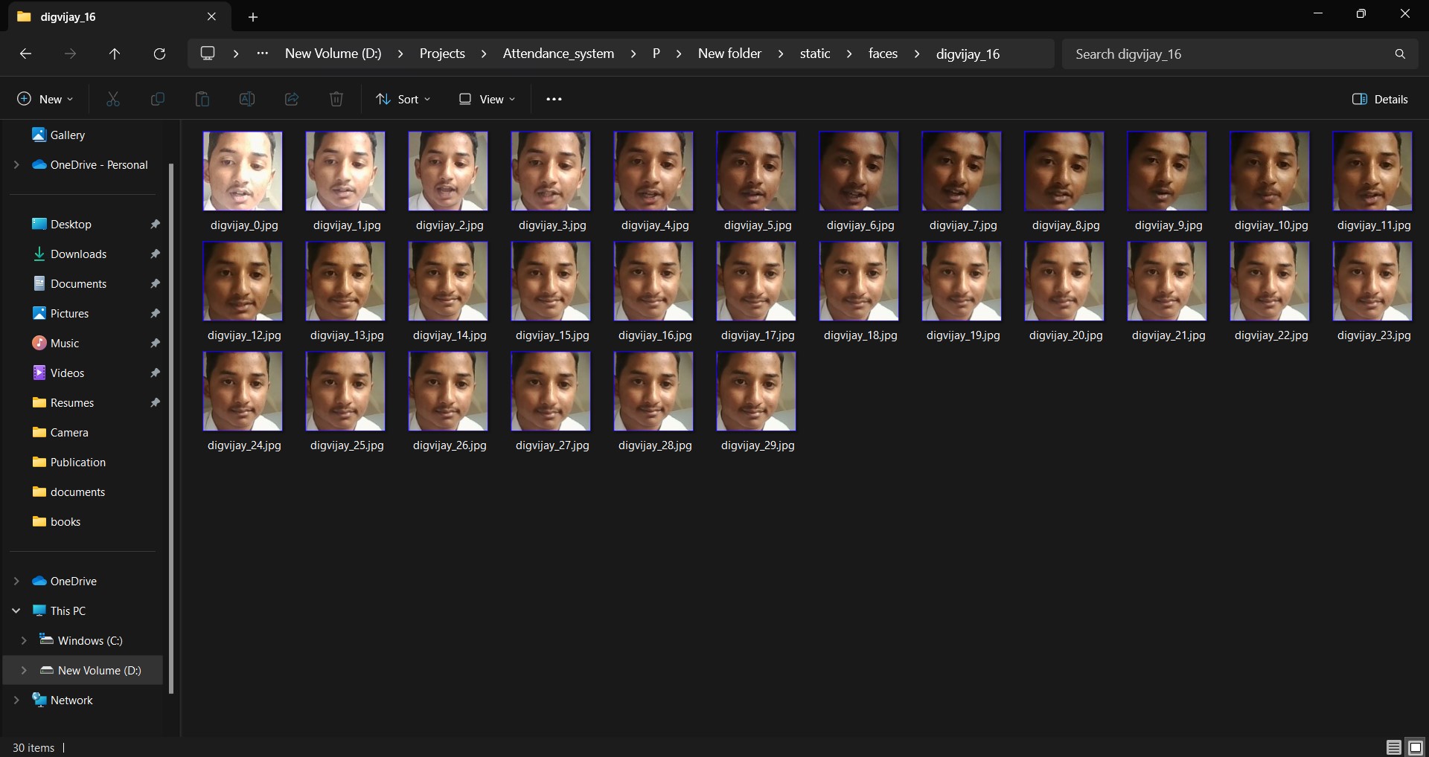The height and width of the screenshot is (757, 1429).
Task: Select the Rename icon
Action: [x=246, y=99]
